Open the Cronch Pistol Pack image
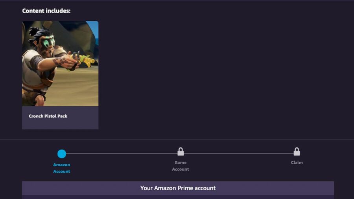354x199 pixels. tap(60, 64)
